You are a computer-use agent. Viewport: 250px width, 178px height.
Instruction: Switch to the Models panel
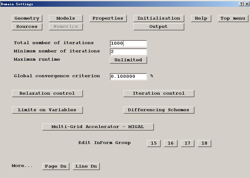(x=66, y=18)
